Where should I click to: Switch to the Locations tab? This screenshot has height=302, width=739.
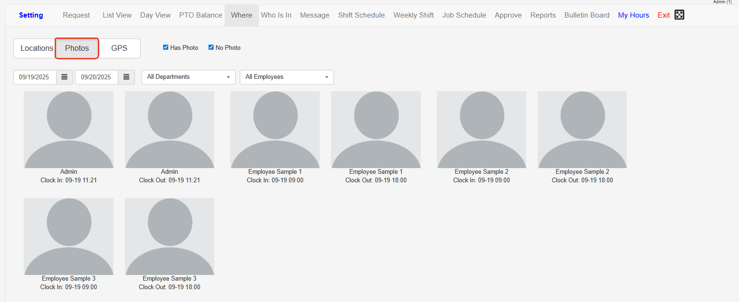36,48
